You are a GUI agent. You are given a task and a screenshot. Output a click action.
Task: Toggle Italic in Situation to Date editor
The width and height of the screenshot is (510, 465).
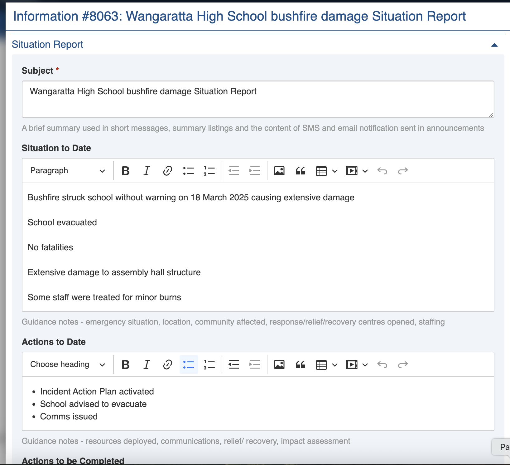coord(146,171)
